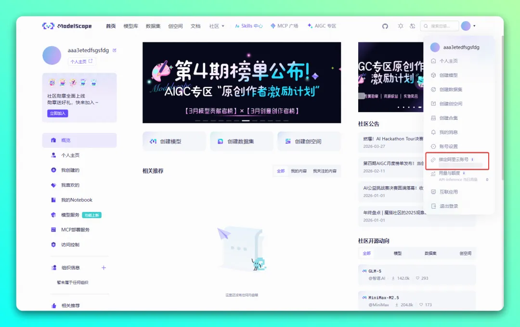520x327 pixels.
Task: Open Skills 中心 link
Action: [249, 26]
